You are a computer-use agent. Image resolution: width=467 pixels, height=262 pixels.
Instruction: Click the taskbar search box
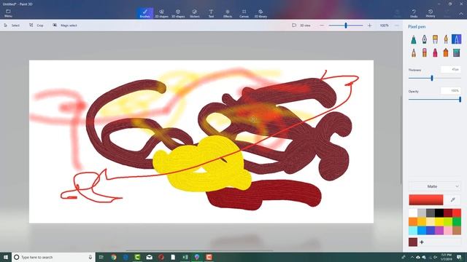53,257
